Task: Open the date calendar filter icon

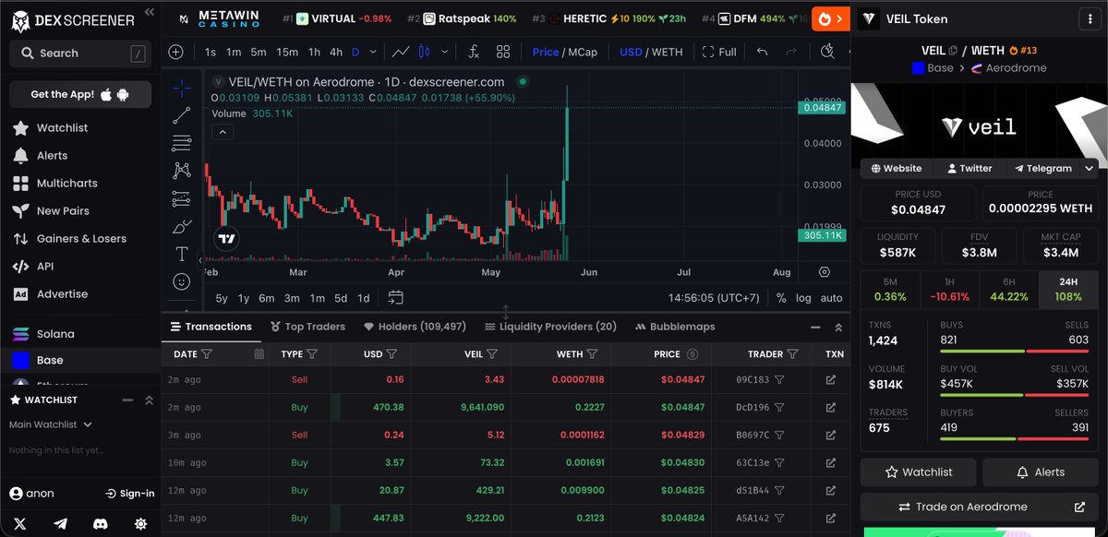Action: click(x=259, y=353)
